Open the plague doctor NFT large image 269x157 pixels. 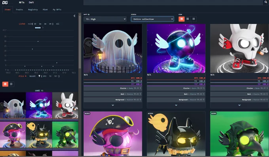(x=239, y=134)
